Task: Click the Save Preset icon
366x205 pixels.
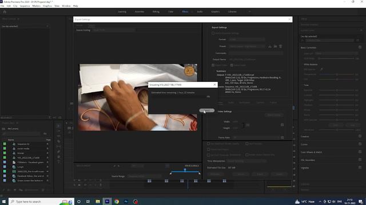Action: click(x=270, y=47)
